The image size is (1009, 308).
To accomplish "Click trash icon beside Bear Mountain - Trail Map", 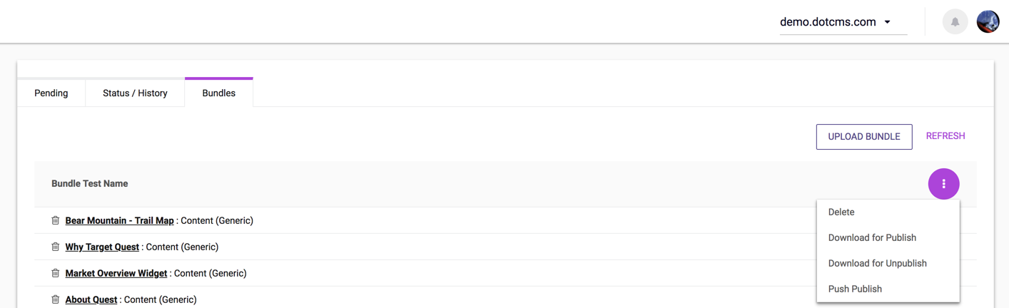I will (x=55, y=220).
